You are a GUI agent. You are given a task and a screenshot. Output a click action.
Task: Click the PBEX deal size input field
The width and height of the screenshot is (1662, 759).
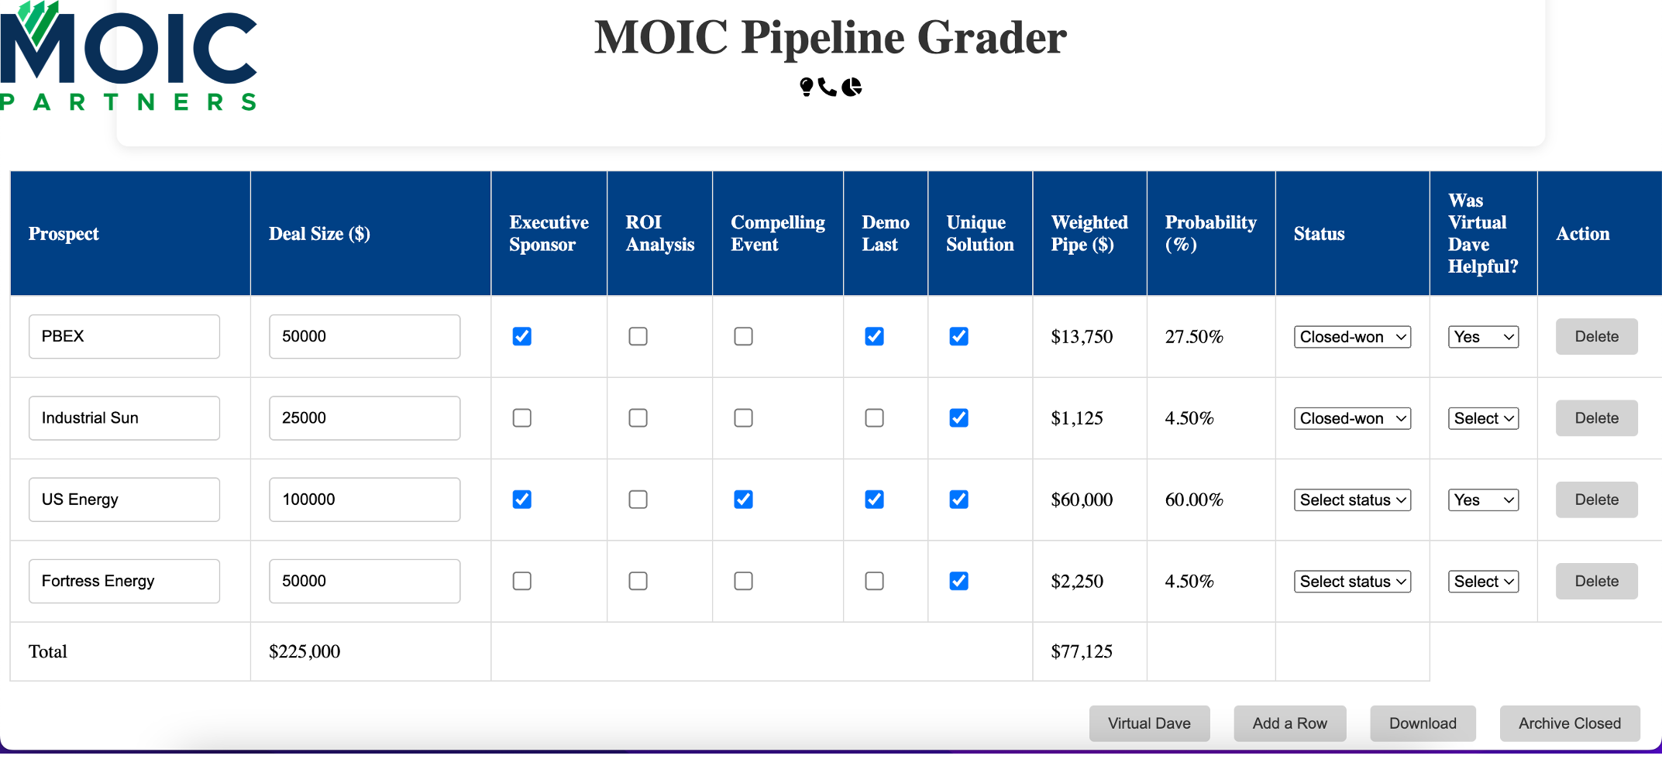365,336
